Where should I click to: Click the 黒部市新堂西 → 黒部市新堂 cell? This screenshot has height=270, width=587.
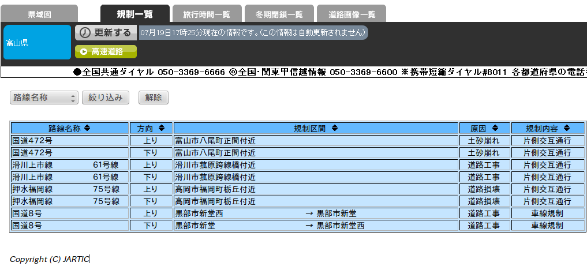(316, 213)
